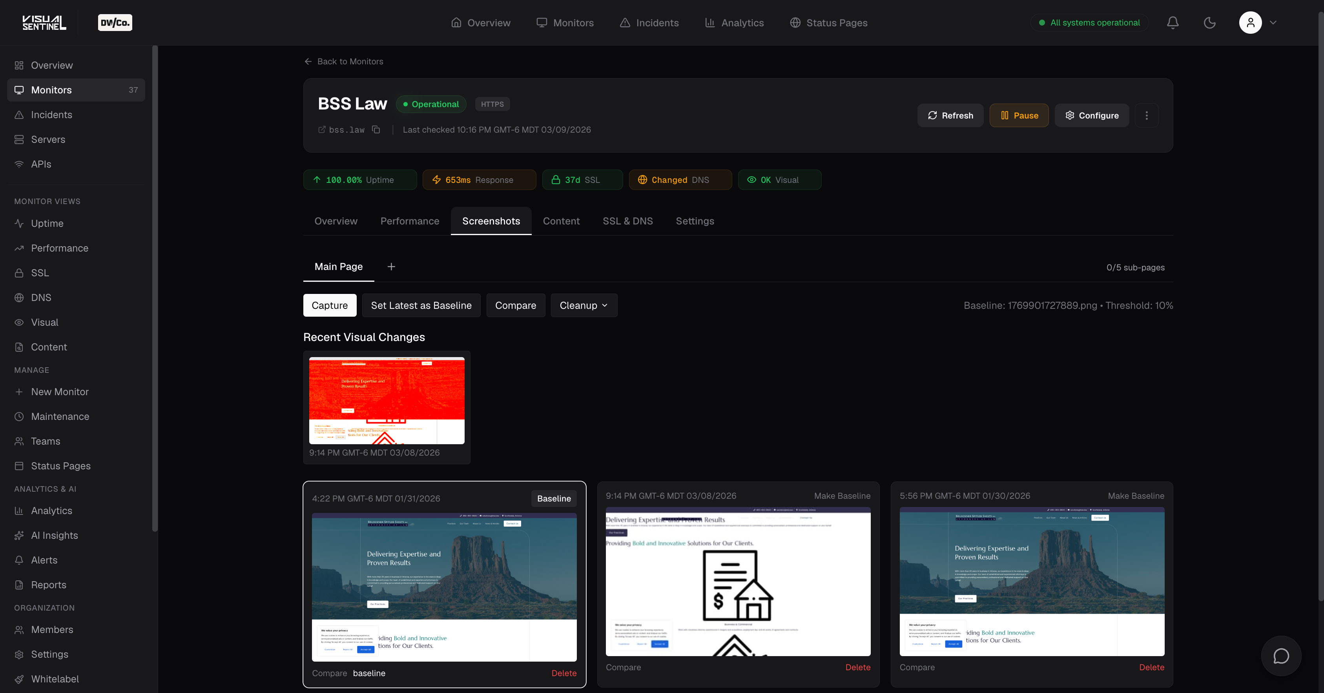Click Make Baseline on 03/08/2026 screenshot

tap(842, 496)
